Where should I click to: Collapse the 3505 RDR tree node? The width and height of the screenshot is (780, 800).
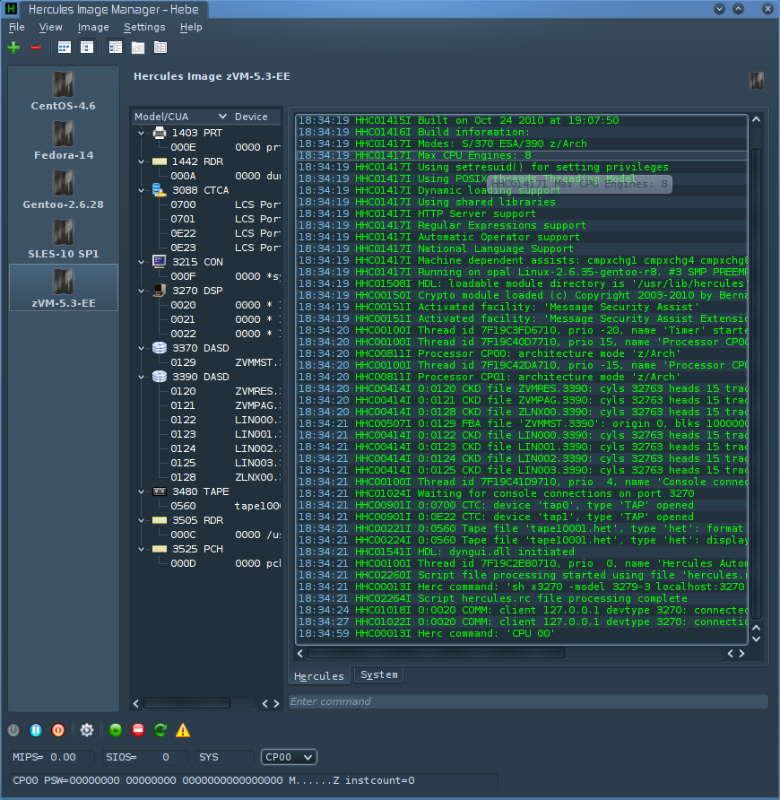(142, 520)
